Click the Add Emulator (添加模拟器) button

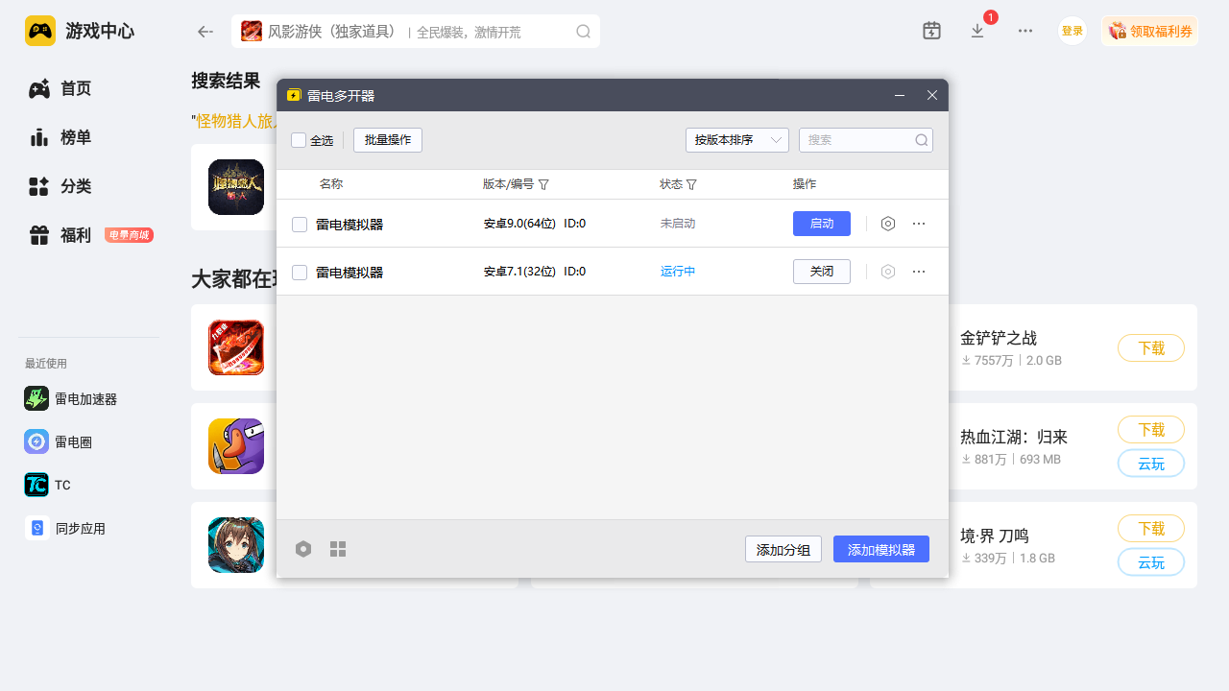tap(880, 549)
